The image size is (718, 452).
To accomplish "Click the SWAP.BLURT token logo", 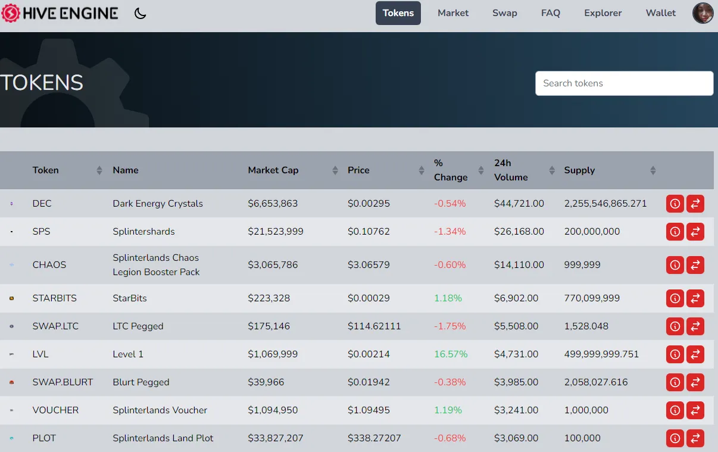I will (x=11, y=382).
